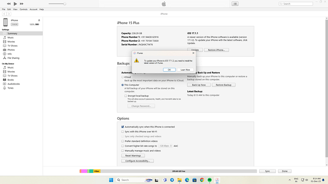Viewport: 328px width, 184px height.
Task: Click the Back Up Now button
Action: click(x=199, y=85)
